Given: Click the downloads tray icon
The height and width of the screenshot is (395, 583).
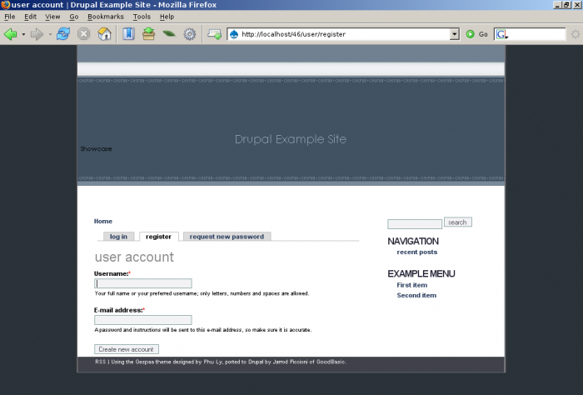Looking at the screenshot, I should [148, 34].
